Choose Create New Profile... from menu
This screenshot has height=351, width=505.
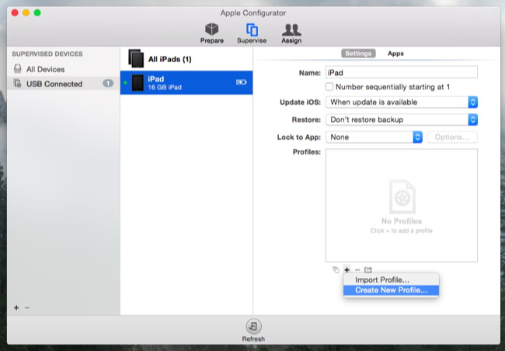pyautogui.click(x=391, y=290)
